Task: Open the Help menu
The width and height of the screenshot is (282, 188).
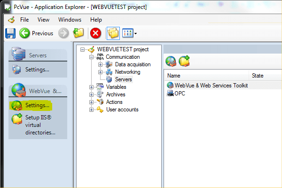Action: tap(96, 20)
